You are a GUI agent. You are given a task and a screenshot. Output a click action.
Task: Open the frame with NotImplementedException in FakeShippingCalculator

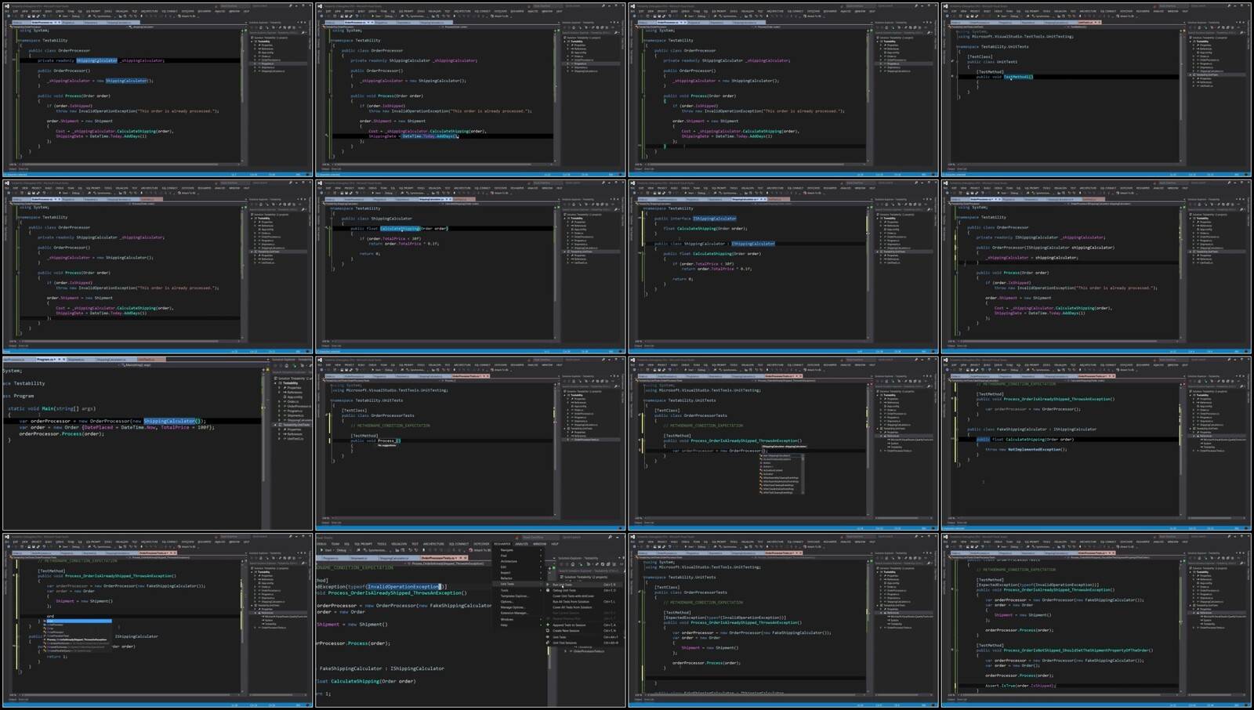(x=1096, y=444)
